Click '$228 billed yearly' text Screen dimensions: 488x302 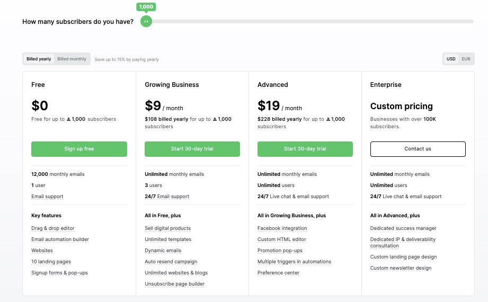tap(279, 119)
